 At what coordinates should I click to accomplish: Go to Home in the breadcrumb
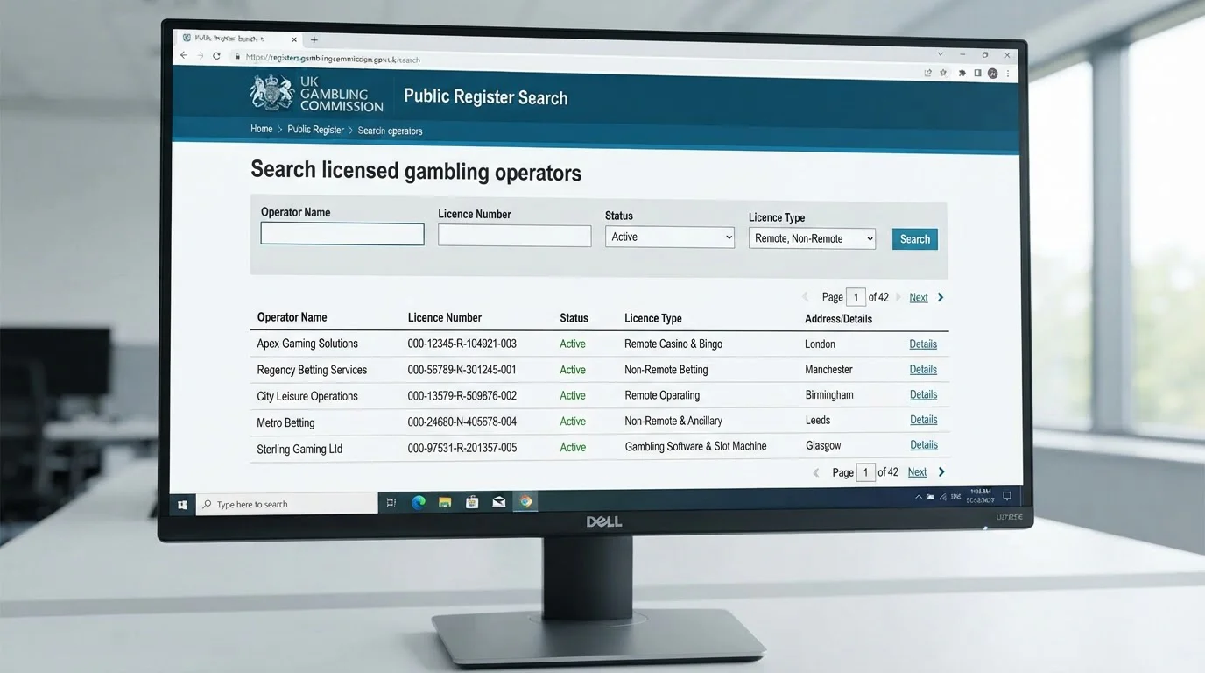[262, 129]
